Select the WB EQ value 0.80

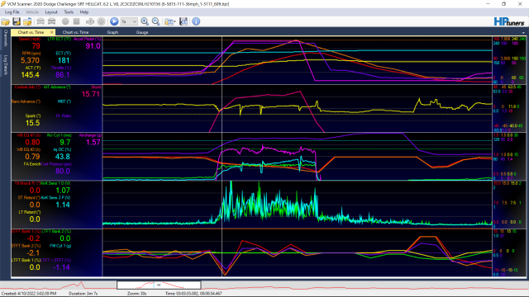pos(32,142)
